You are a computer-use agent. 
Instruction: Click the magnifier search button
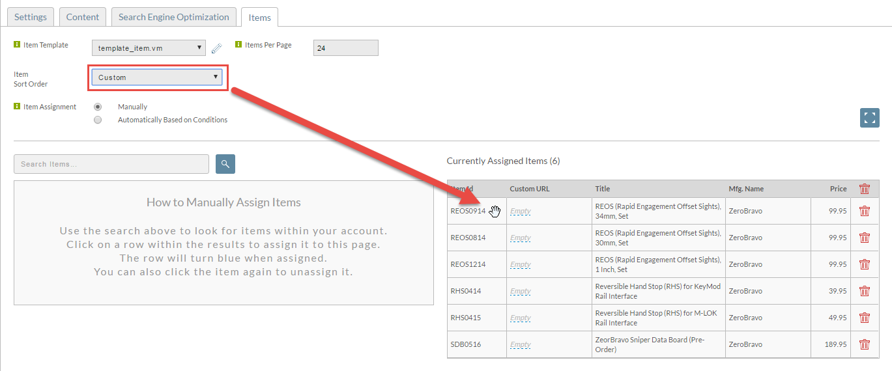[x=225, y=164]
